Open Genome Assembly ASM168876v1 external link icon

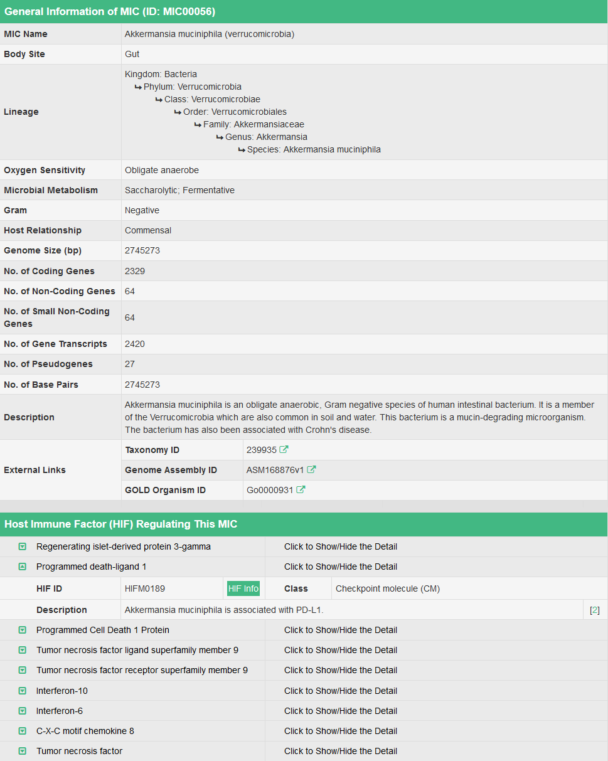click(x=311, y=470)
